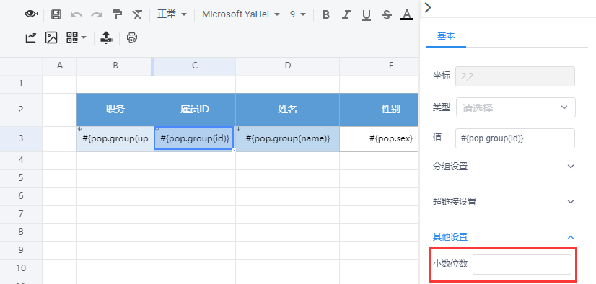596x284 pixels.
Task: Toggle italic text style
Action: pyautogui.click(x=346, y=14)
